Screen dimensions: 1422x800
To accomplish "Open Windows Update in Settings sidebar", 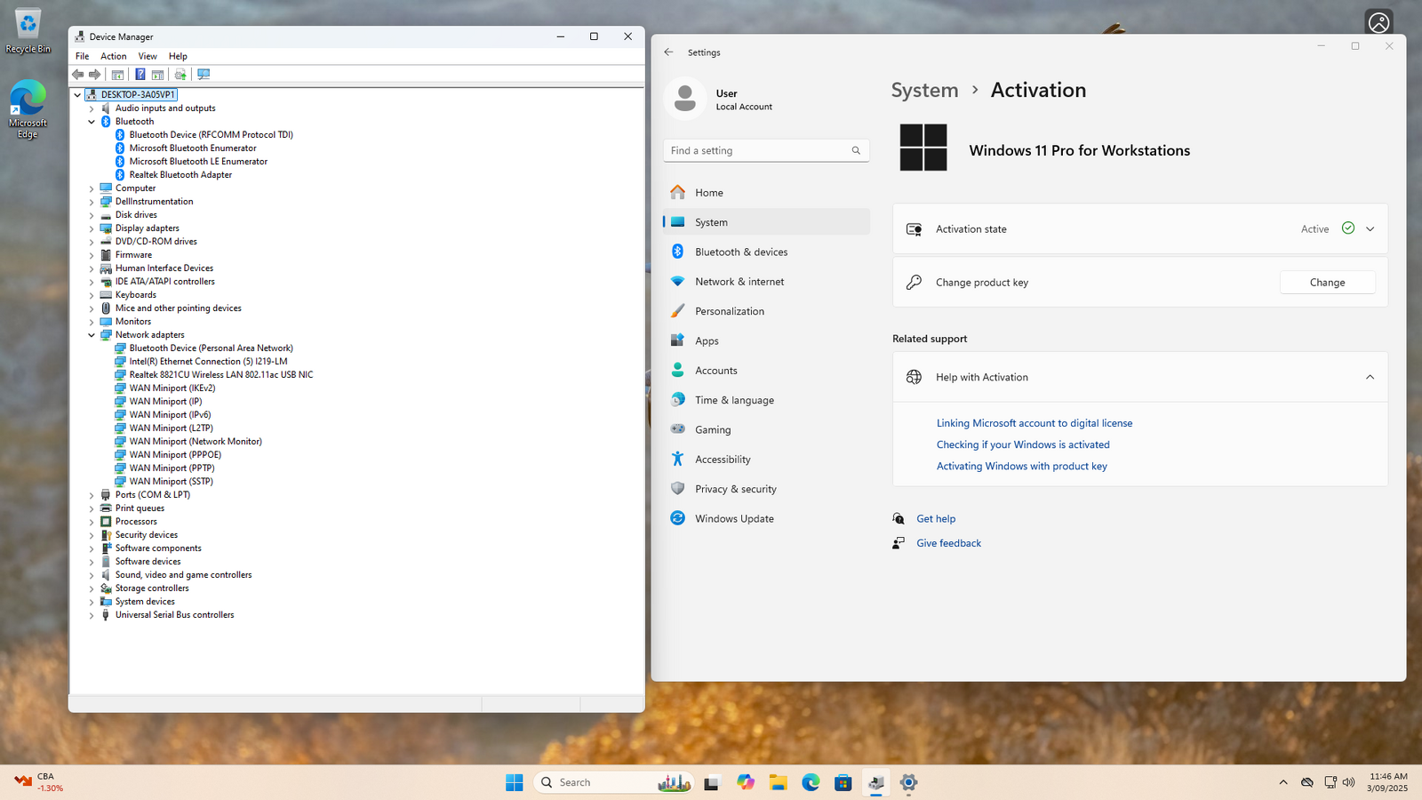I will tap(766, 519).
